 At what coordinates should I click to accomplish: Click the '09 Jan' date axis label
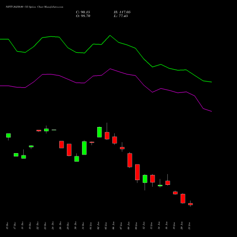136,226
